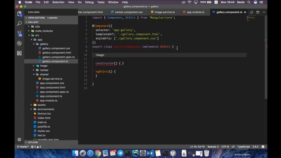Expand the OPEN EDITORS section
Image resolution: width=281 pixels, height=158 pixels.
click(x=51, y=18)
